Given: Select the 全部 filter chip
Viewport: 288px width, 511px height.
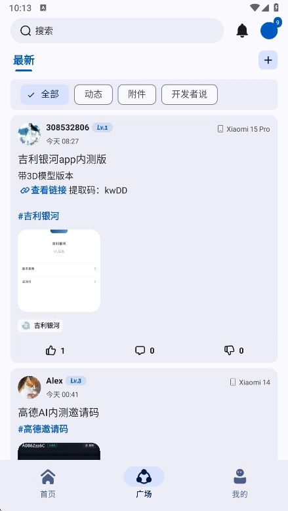Looking at the screenshot, I should 45,94.
